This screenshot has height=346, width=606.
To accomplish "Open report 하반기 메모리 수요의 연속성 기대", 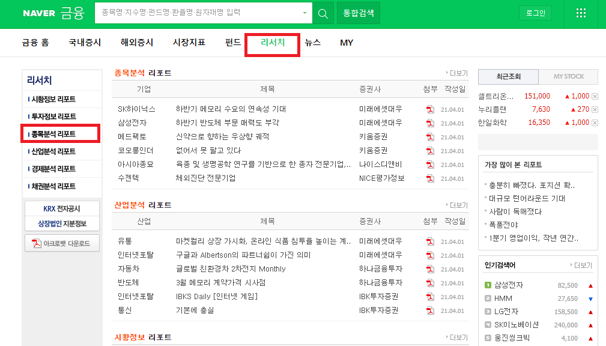I will tap(231, 109).
